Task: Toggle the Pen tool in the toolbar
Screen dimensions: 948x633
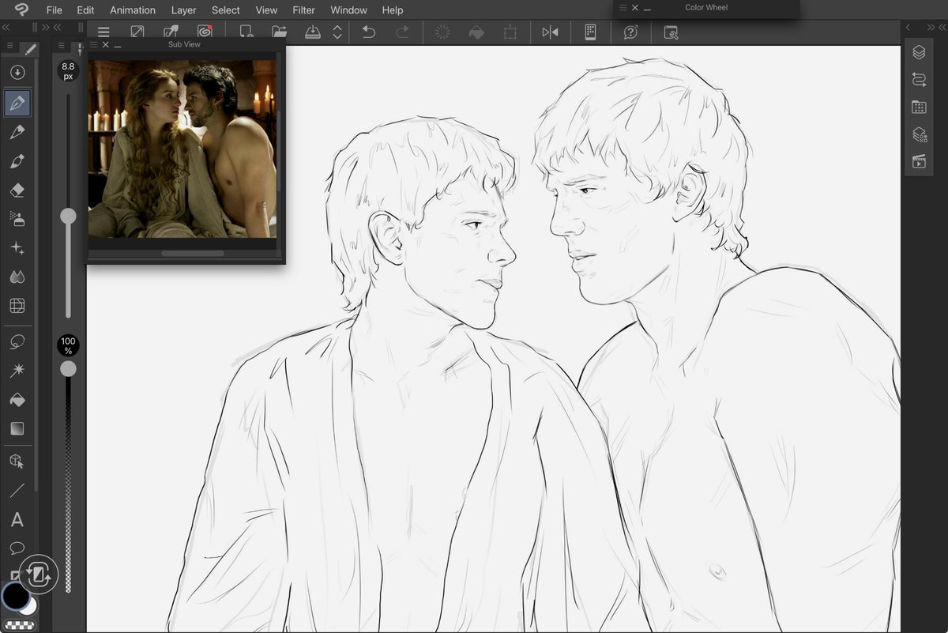Action: click(17, 103)
